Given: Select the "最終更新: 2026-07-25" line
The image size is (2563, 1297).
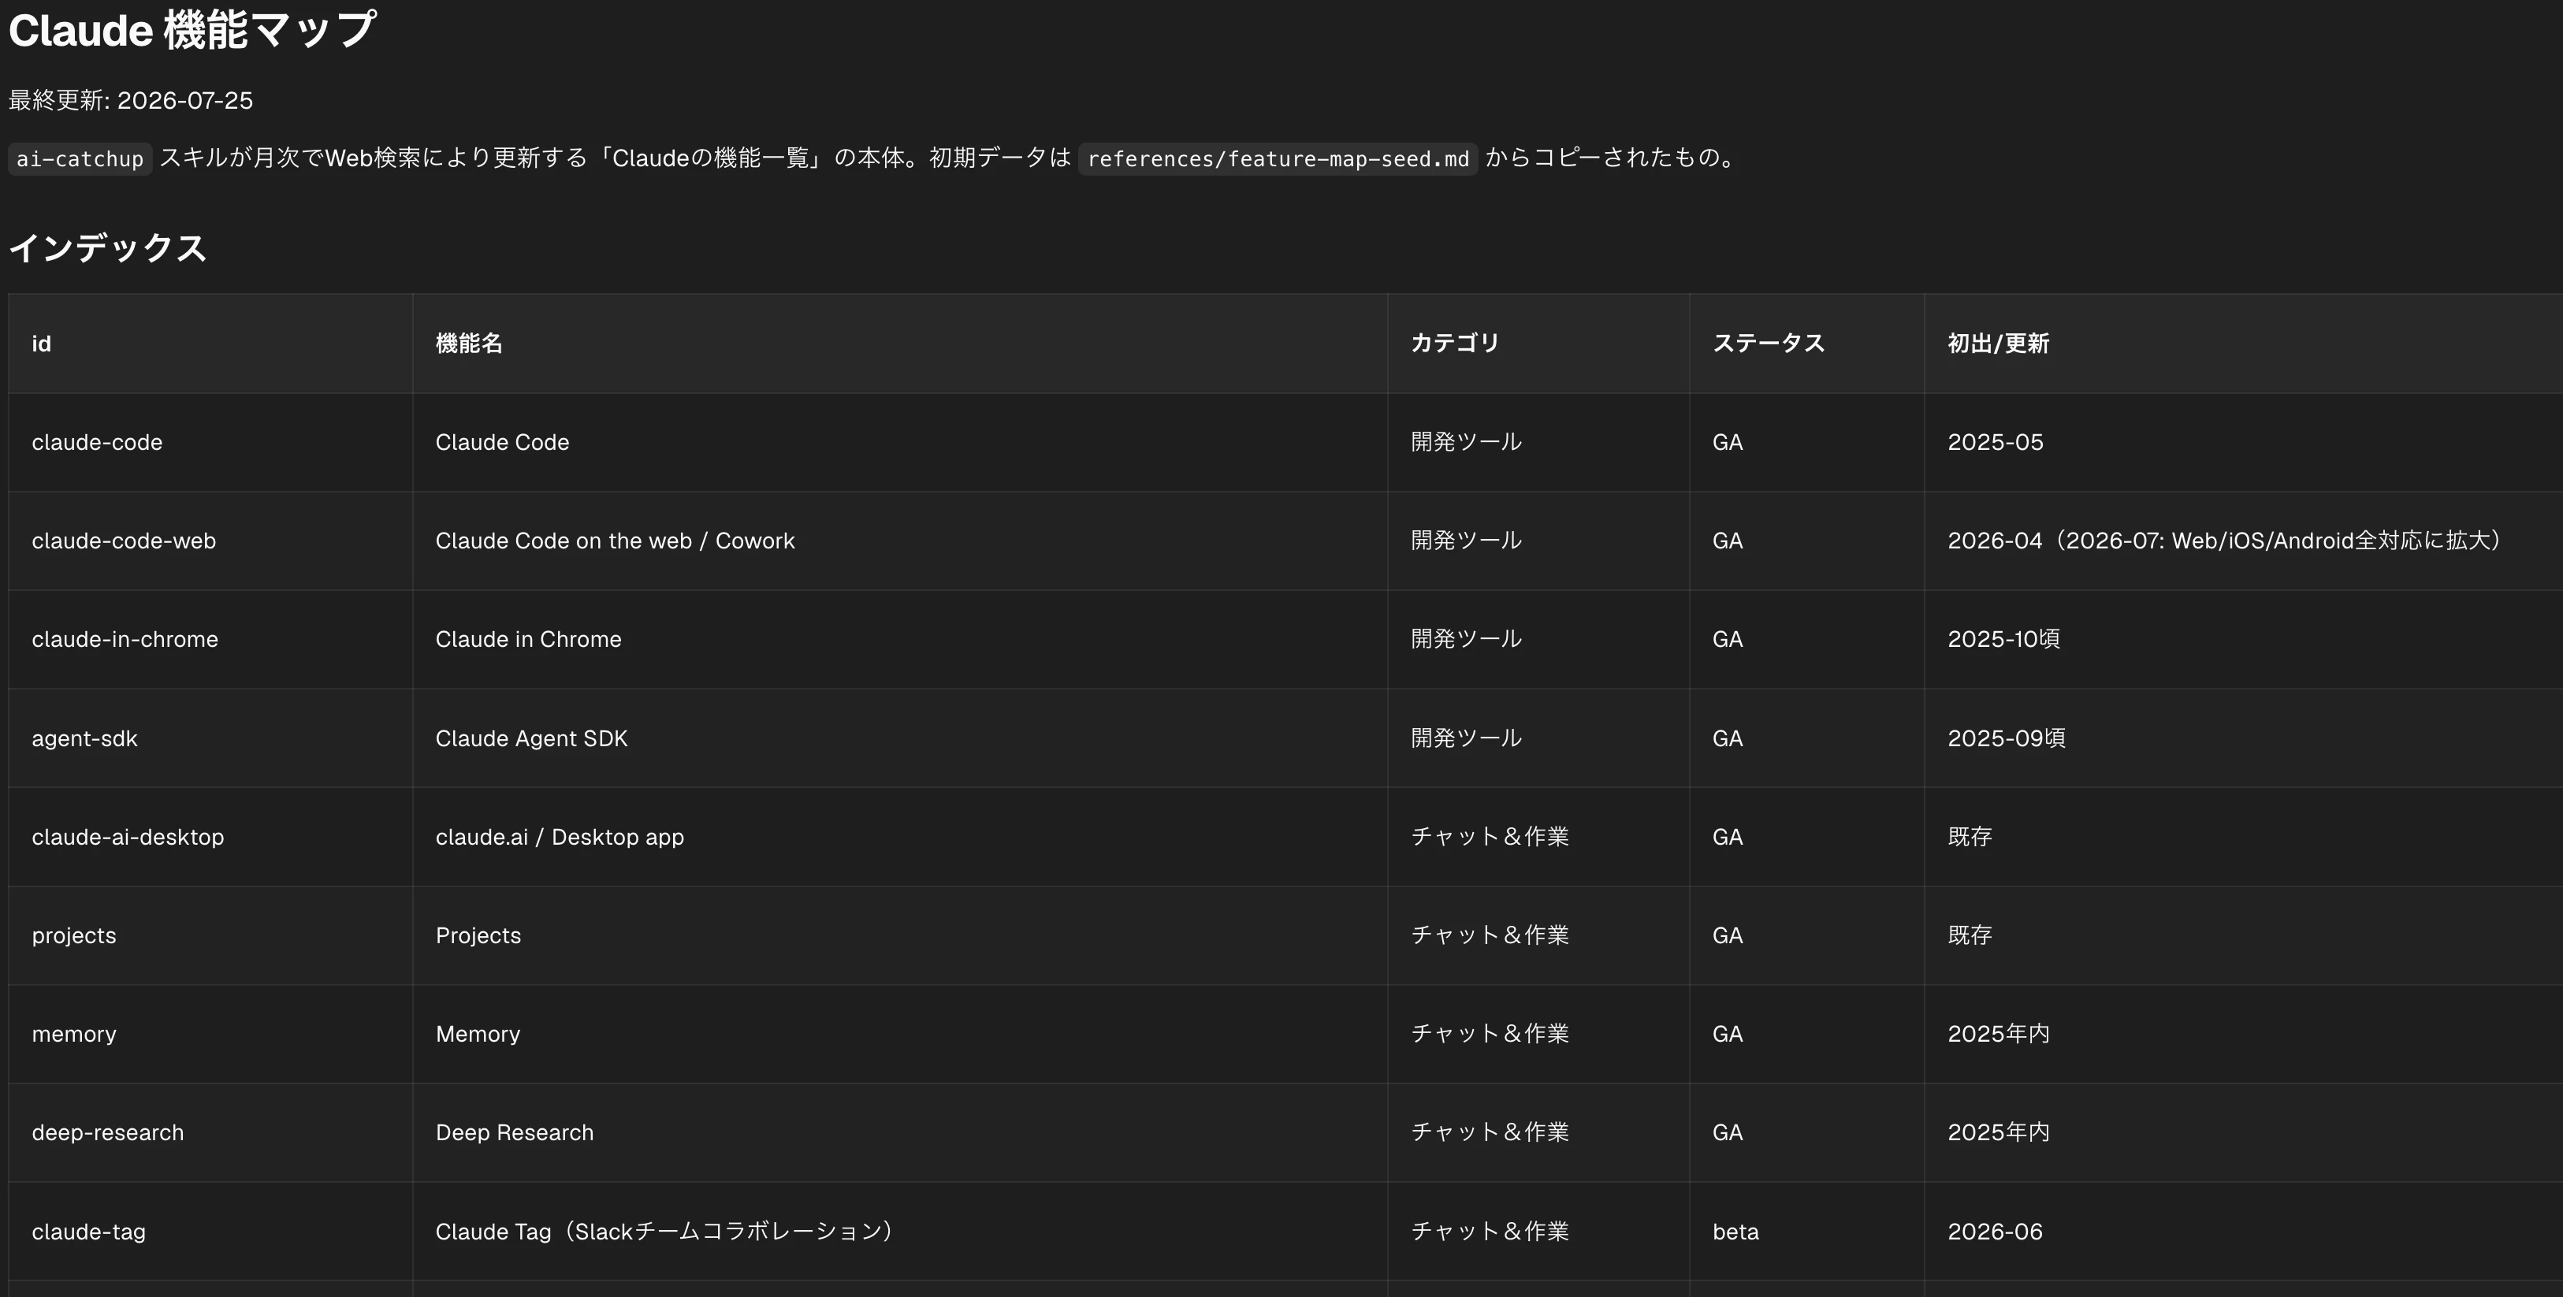Looking at the screenshot, I should [x=130, y=100].
